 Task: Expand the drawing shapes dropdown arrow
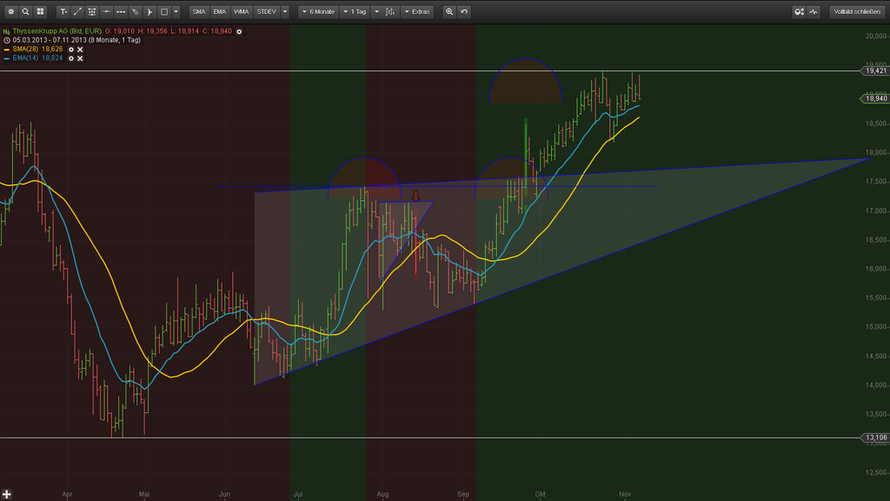click(x=176, y=11)
